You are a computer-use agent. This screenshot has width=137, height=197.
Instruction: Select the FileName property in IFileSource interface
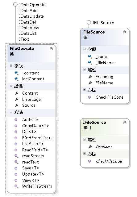pos(104,147)
